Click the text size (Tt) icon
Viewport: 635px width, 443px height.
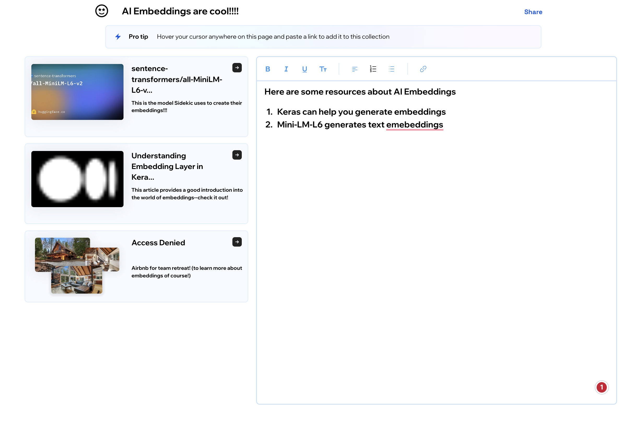point(323,69)
